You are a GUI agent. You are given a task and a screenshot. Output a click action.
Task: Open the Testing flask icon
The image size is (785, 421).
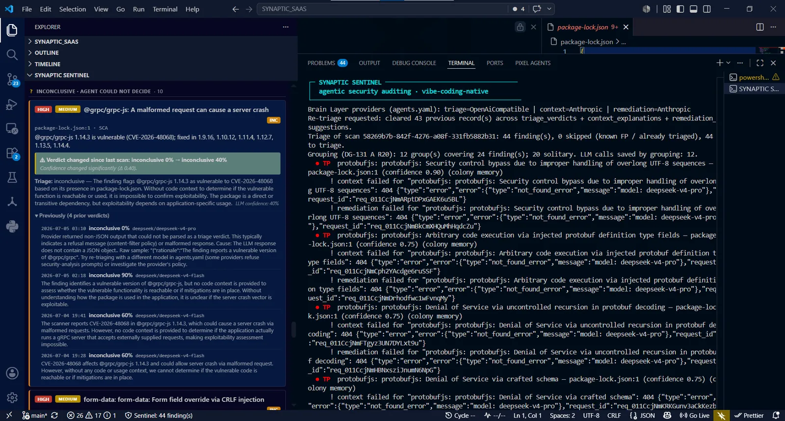point(12,177)
